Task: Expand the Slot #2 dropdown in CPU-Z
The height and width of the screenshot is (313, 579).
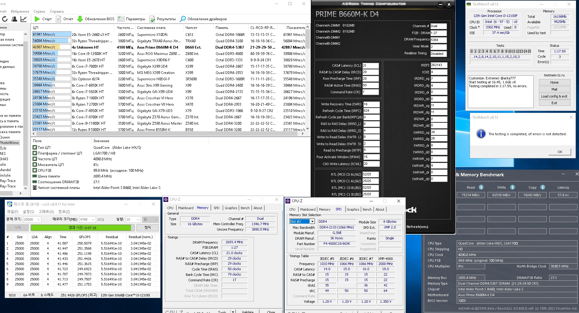Action: coord(312,222)
